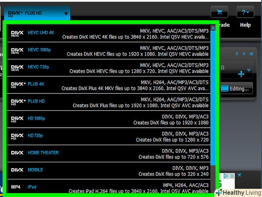Choose the HD 1080p DivX profile
Screen dimensions: 262x197
pos(108,119)
